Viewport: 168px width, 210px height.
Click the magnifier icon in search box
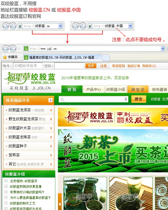pyautogui.click(x=62, y=100)
